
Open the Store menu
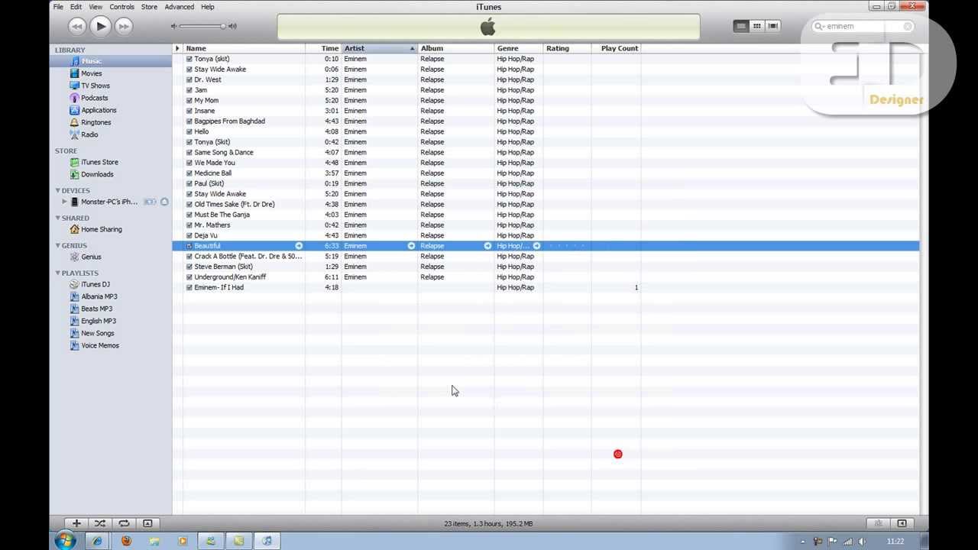149,7
